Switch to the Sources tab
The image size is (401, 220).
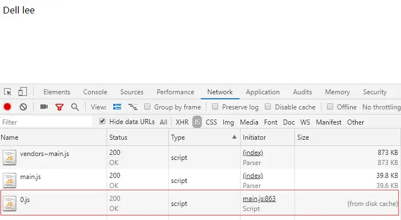132,92
